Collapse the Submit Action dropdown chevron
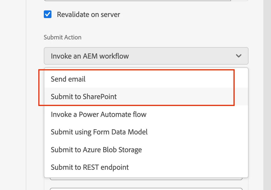This screenshot has width=271, height=190. point(239,56)
